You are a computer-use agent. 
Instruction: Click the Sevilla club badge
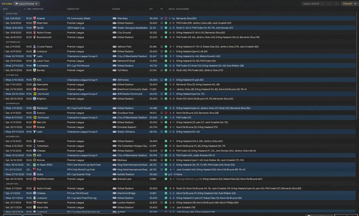[x=34, y=28]
